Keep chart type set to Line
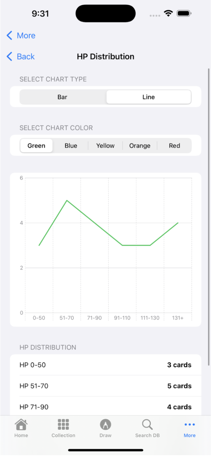This screenshot has height=457, width=211. pos(148,97)
